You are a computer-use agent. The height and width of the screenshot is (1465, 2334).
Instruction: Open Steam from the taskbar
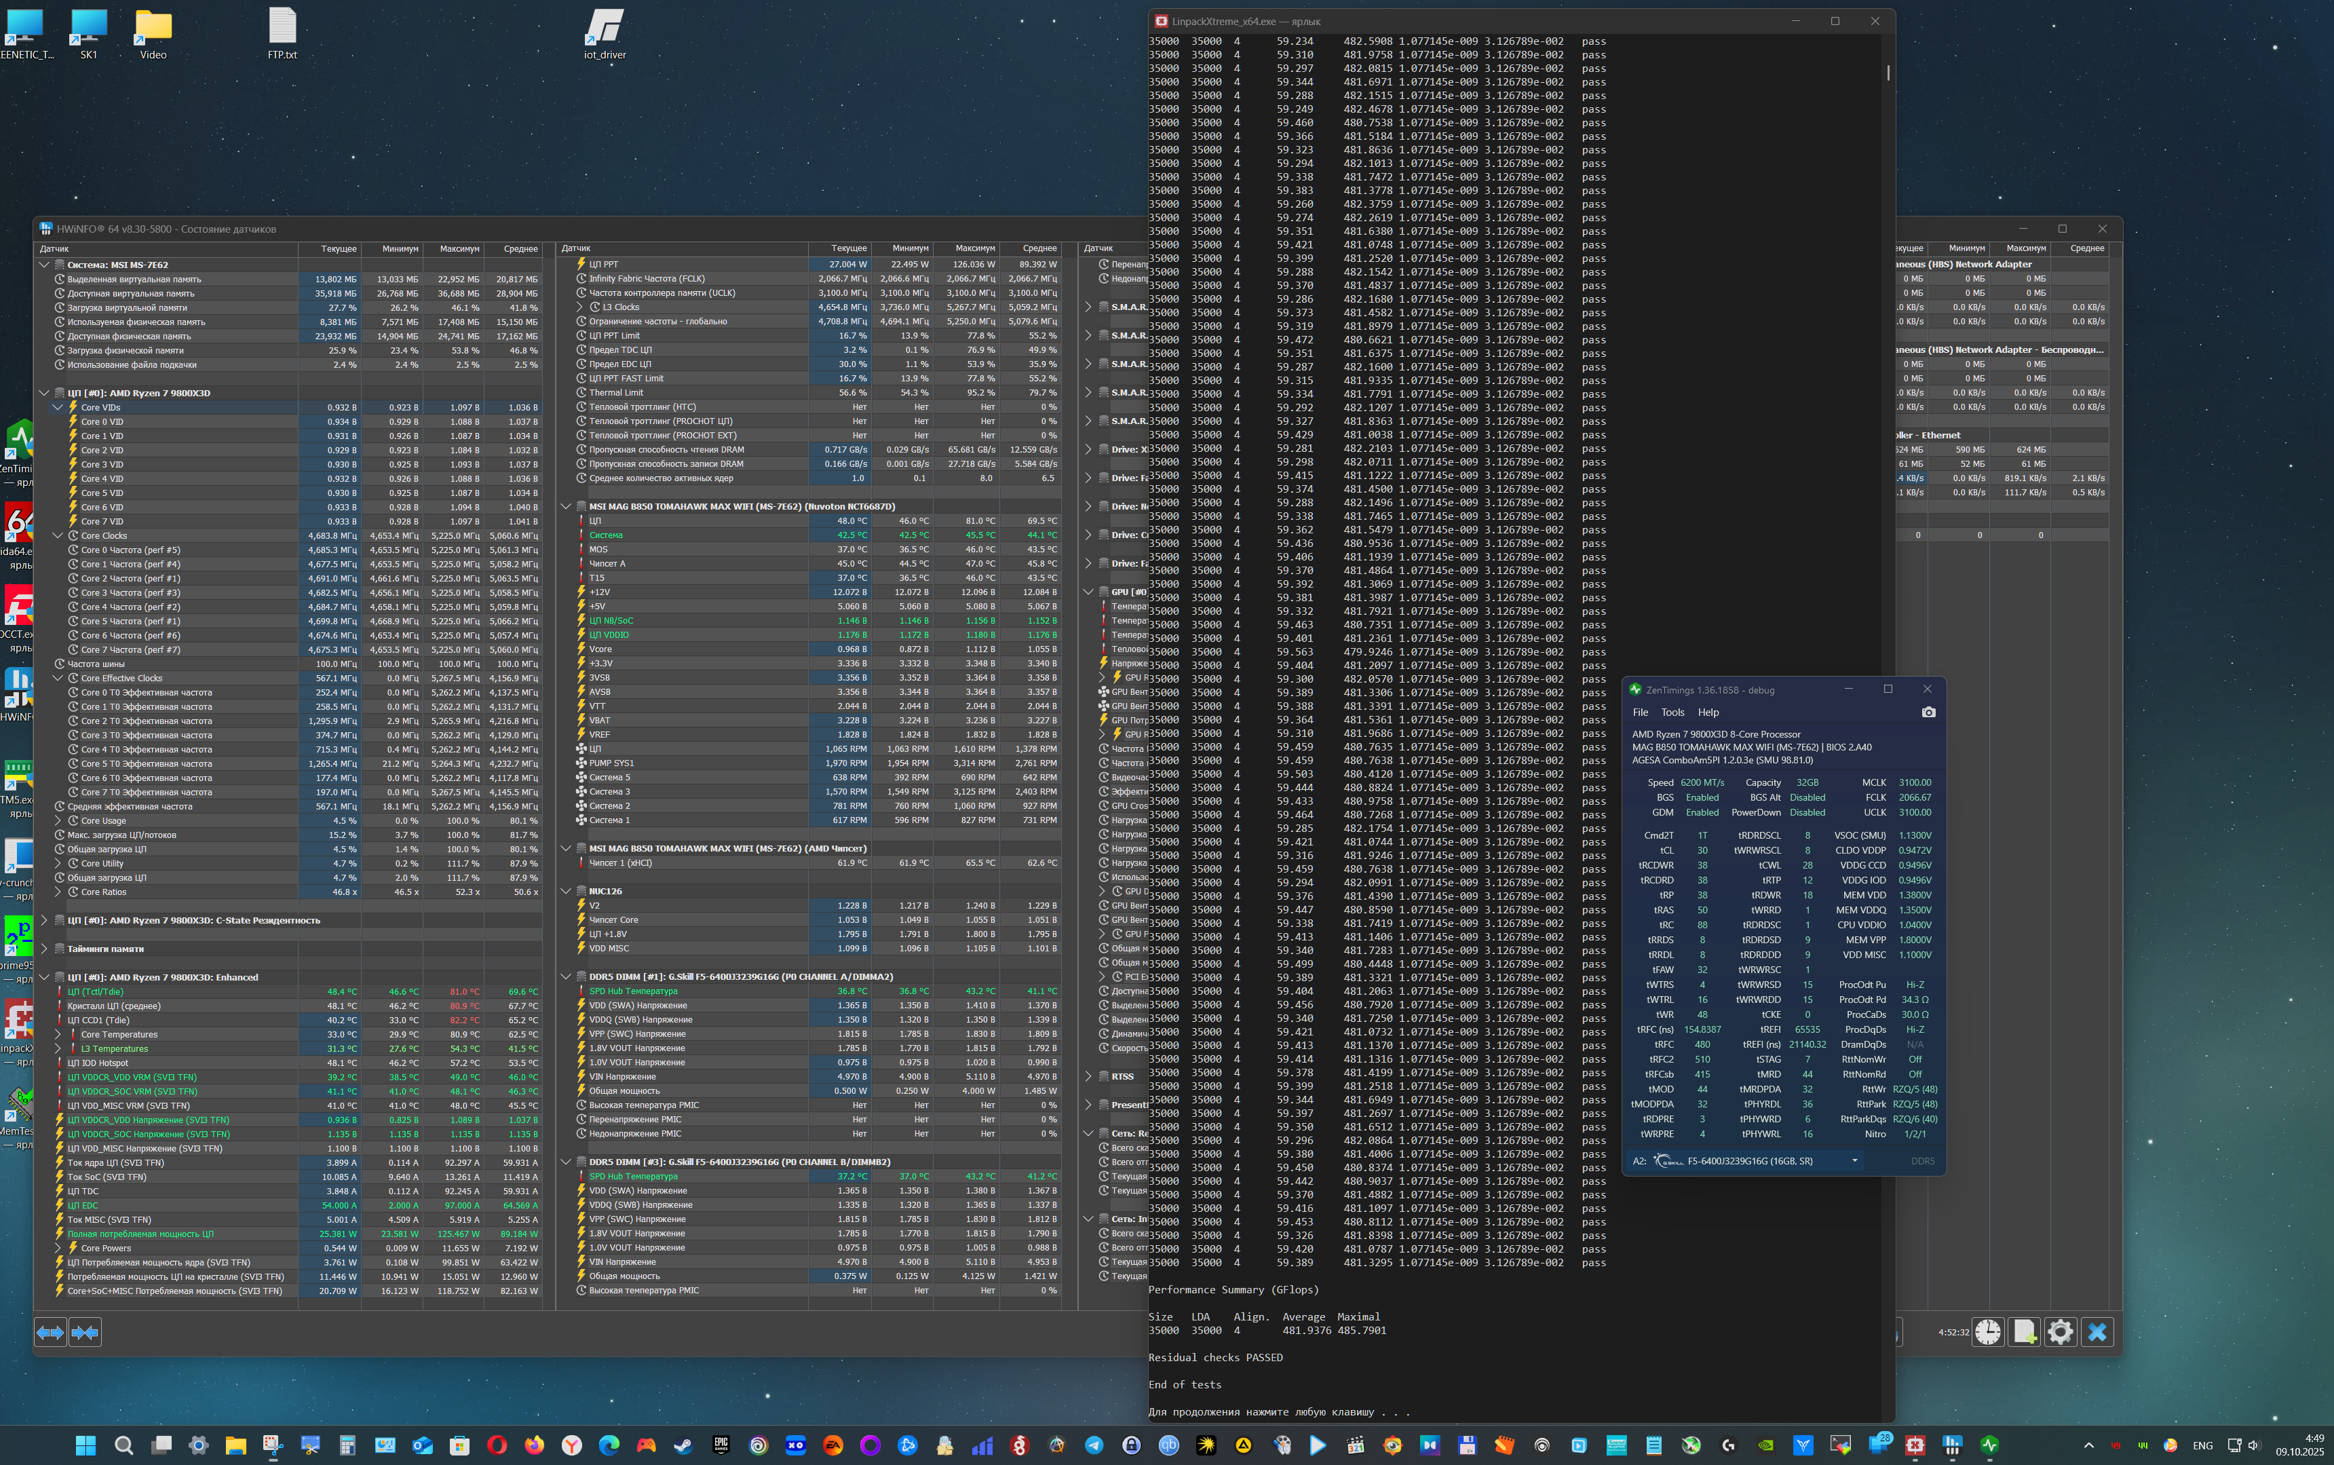click(683, 1445)
